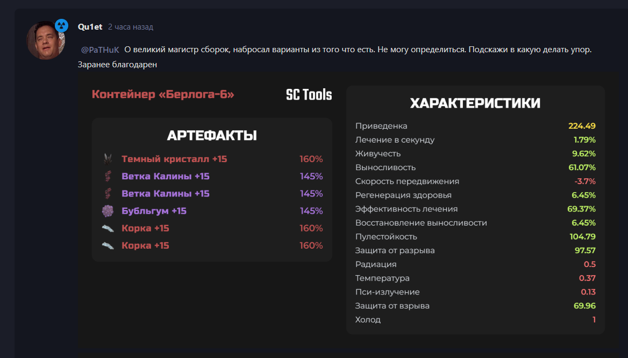Click the Приведенка value 224.49
The image size is (628, 358).
point(582,126)
